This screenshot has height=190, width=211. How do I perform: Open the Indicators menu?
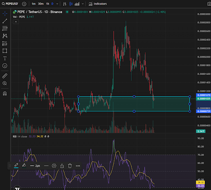(x=98, y=4)
